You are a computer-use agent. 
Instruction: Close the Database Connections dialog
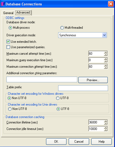coord(111,4)
